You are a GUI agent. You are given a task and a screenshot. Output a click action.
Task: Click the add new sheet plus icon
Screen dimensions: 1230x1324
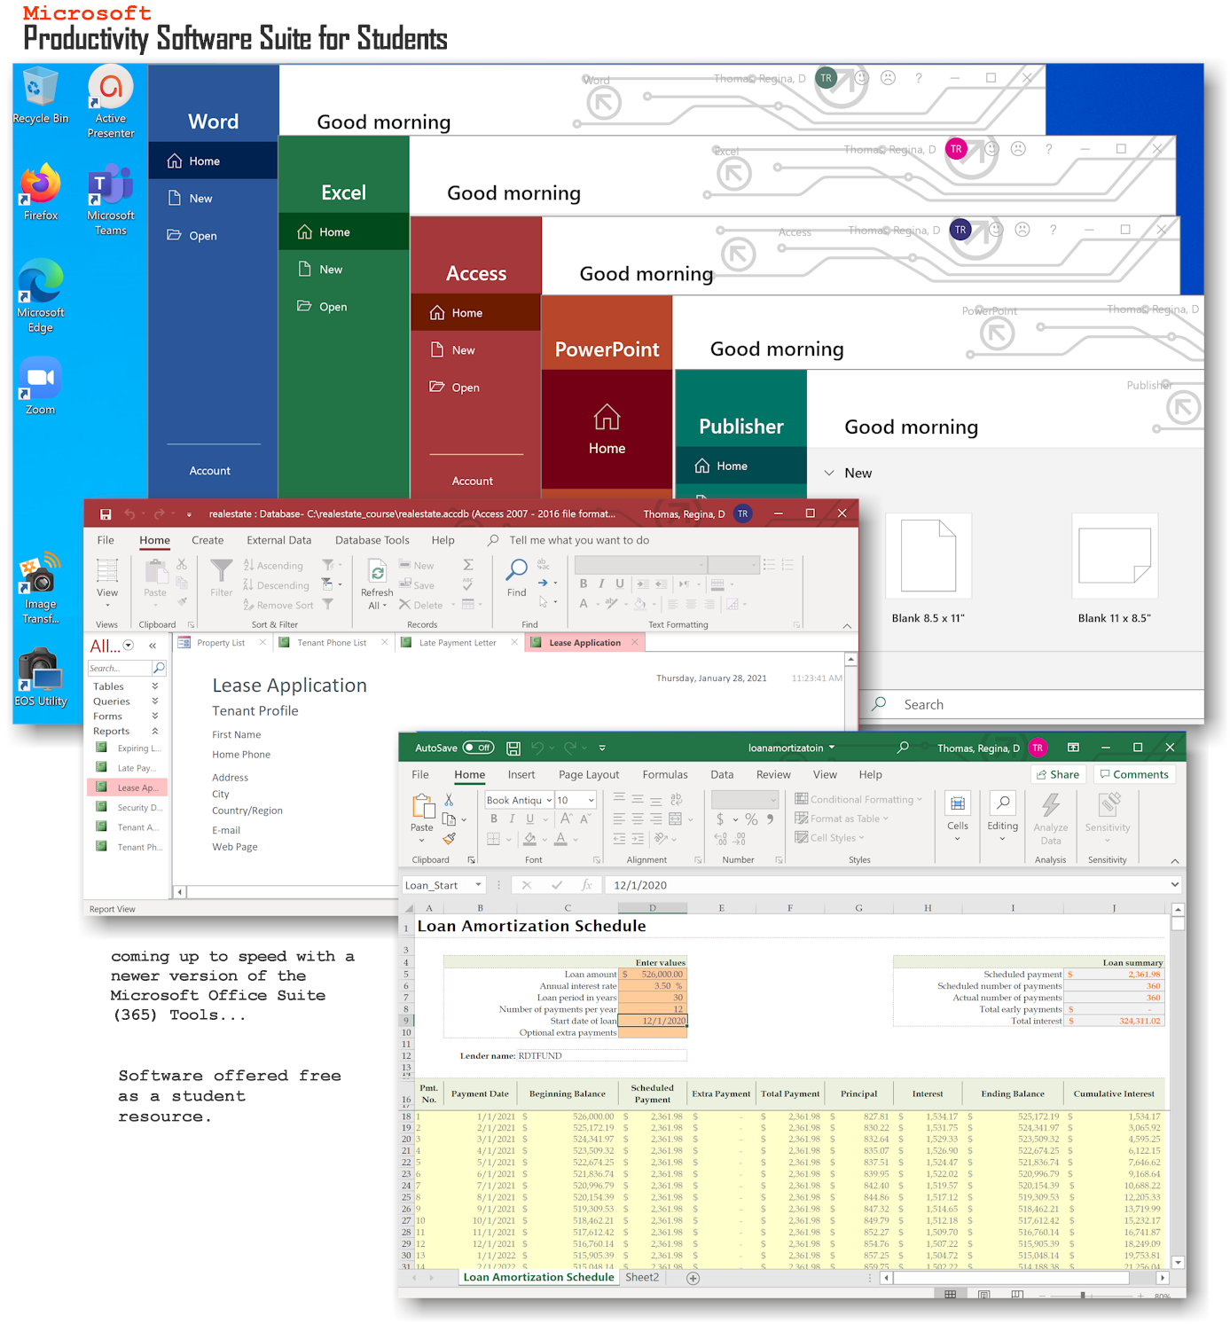click(x=693, y=1278)
